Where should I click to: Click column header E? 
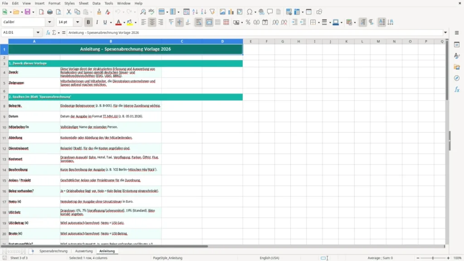point(251,41)
